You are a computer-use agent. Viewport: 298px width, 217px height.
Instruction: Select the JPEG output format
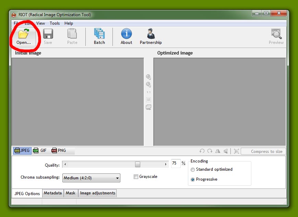pos(22,150)
